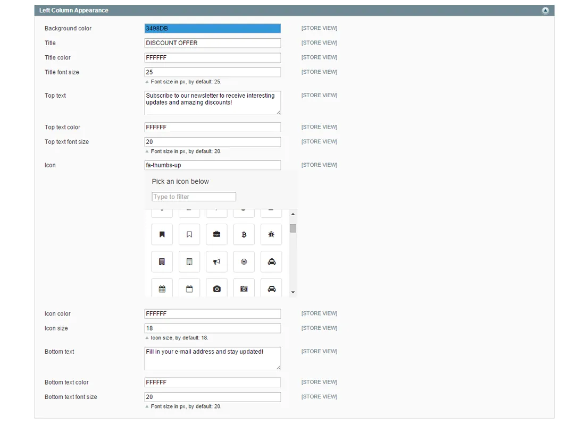This screenshot has width=585, height=425.
Task: Click the Top text font size field
Action: [213, 142]
